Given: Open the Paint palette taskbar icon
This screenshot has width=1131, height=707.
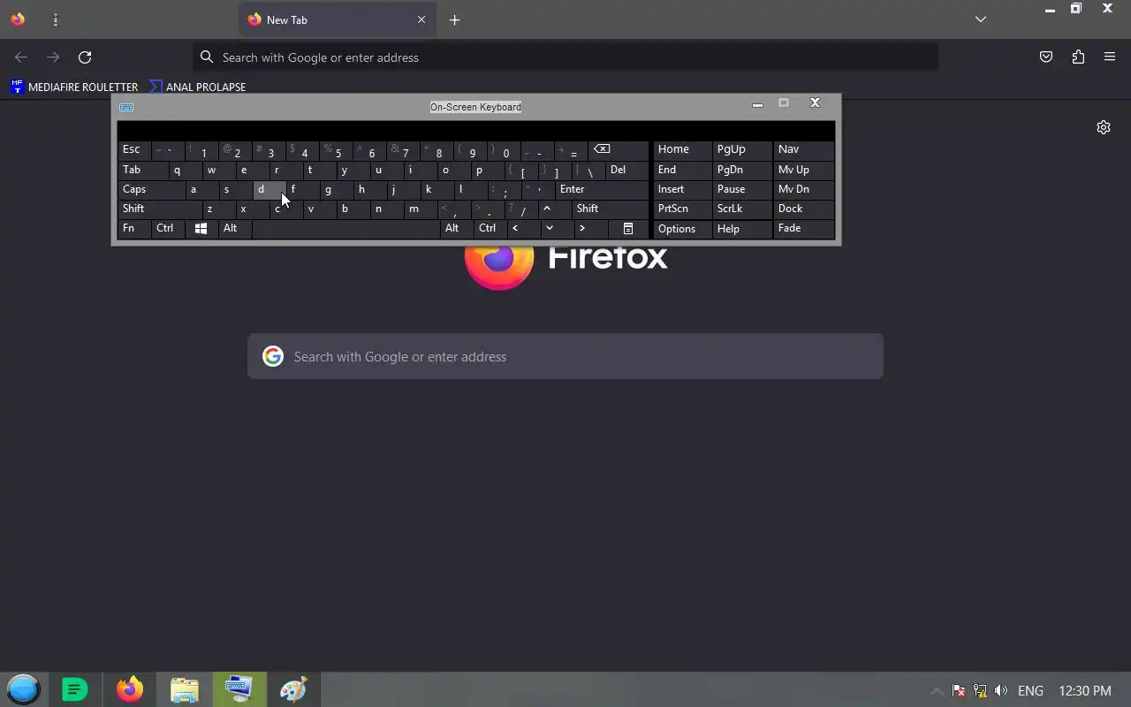Looking at the screenshot, I should coord(292,689).
